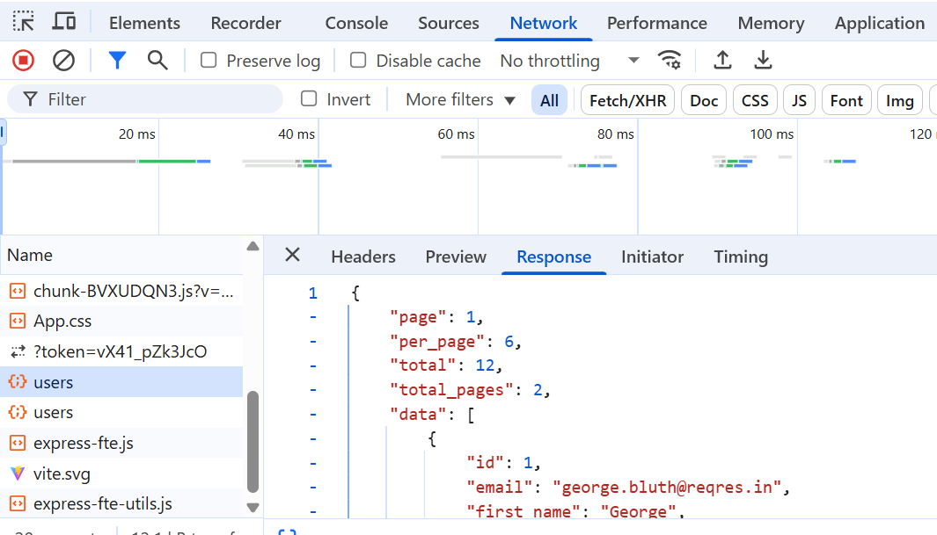
Task: Click the "per_page" key in response
Action: click(x=437, y=341)
